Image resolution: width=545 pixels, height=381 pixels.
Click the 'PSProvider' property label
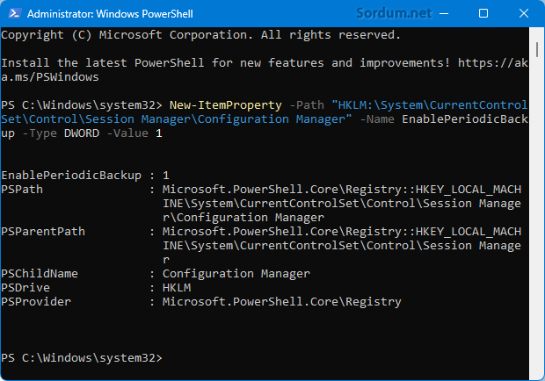(x=36, y=302)
